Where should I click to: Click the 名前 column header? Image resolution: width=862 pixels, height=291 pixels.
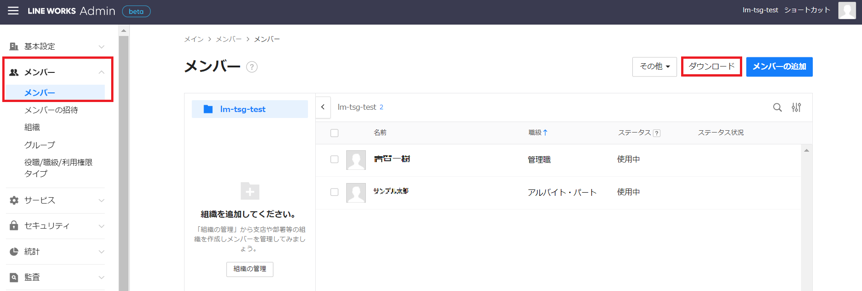coord(380,133)
